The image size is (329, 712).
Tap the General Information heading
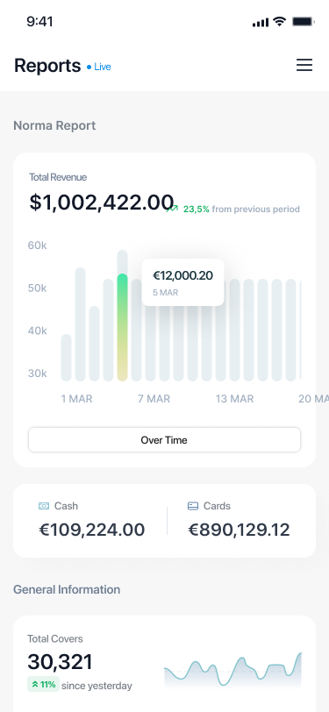[67, 589]
